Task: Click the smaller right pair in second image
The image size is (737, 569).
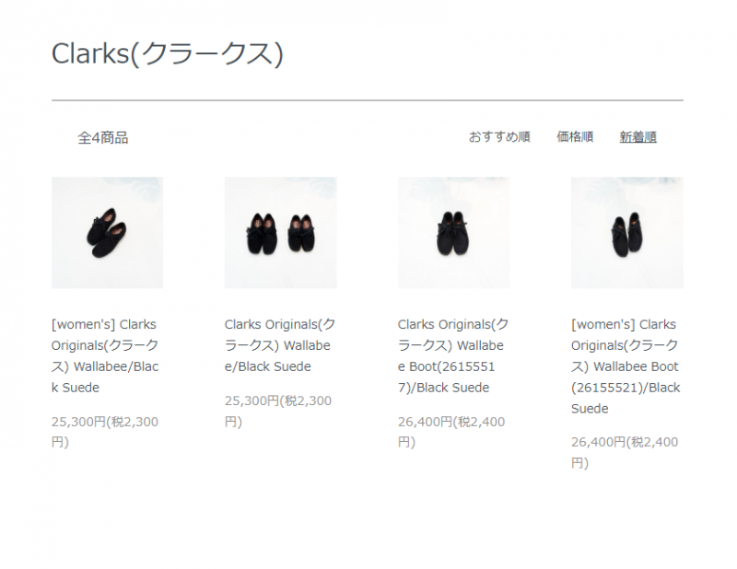Action: (301, 233)
